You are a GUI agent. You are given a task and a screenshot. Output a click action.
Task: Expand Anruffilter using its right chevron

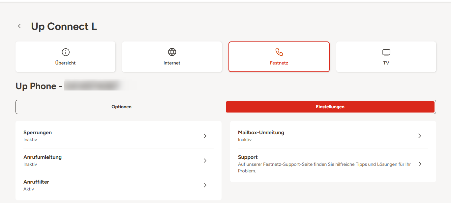[x=205, y=185]
